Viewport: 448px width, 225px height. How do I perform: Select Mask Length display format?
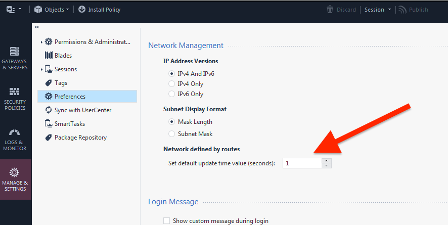(172, 122)
